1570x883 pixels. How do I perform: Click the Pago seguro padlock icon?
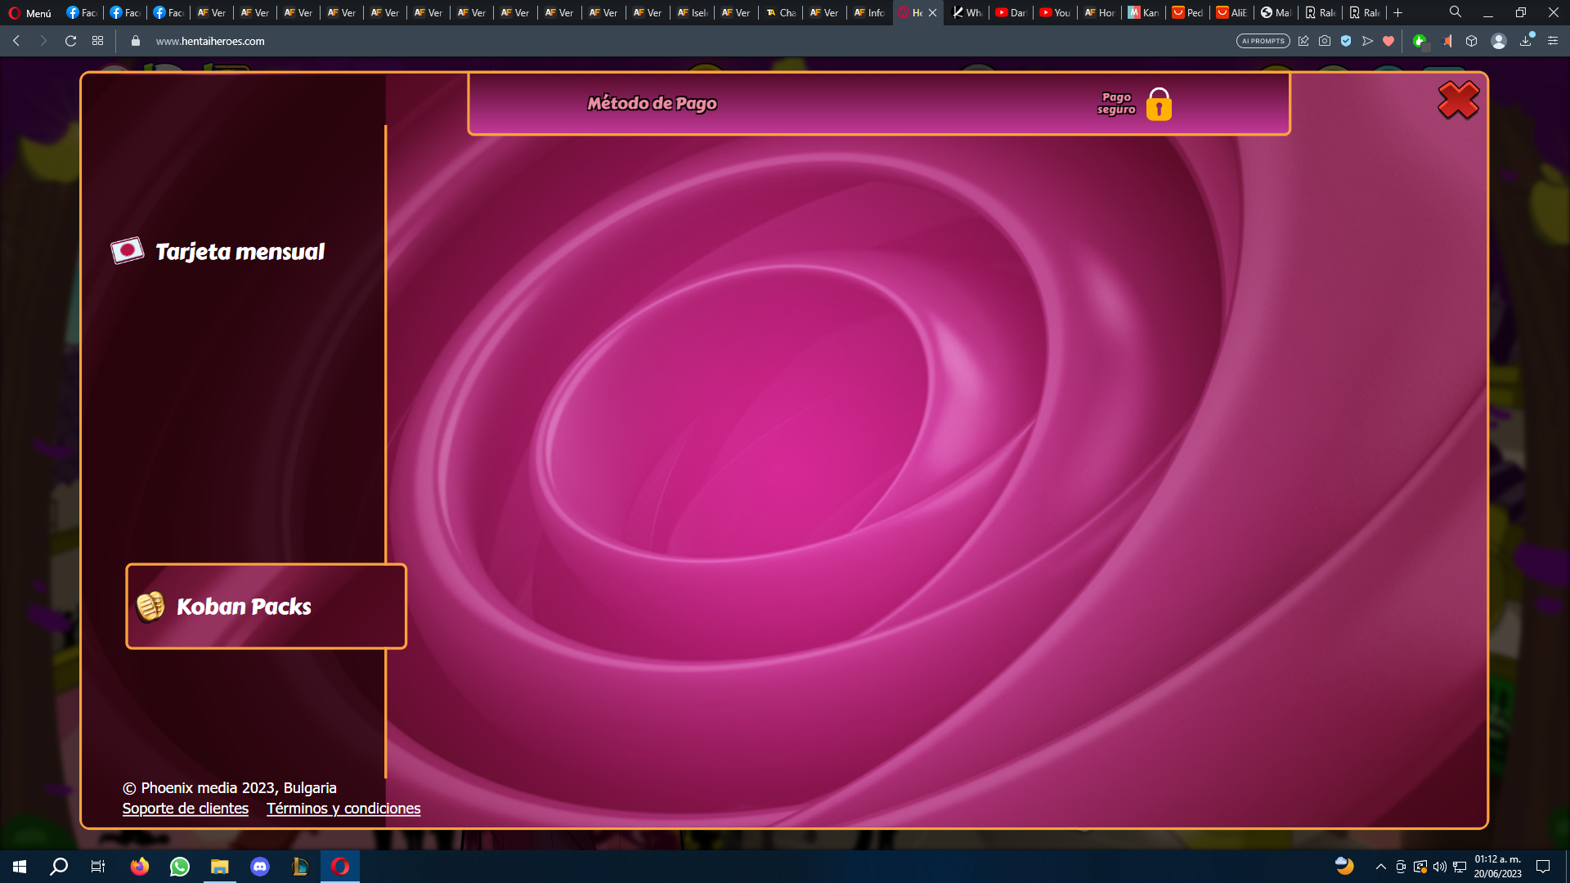coord(1159,104)
